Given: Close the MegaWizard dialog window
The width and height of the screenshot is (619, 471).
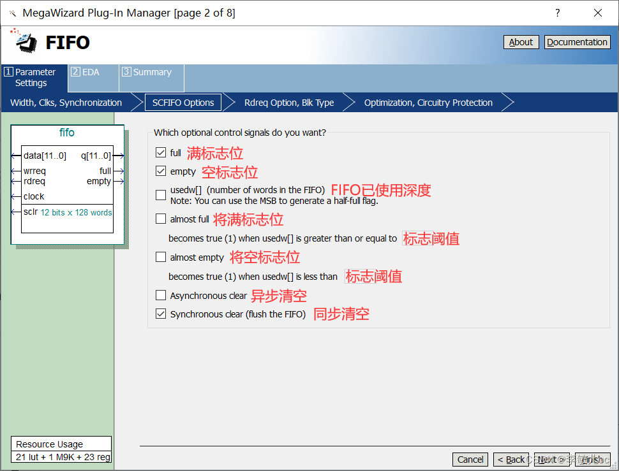Looking at the screenshot, I should (x=598, y=13).
